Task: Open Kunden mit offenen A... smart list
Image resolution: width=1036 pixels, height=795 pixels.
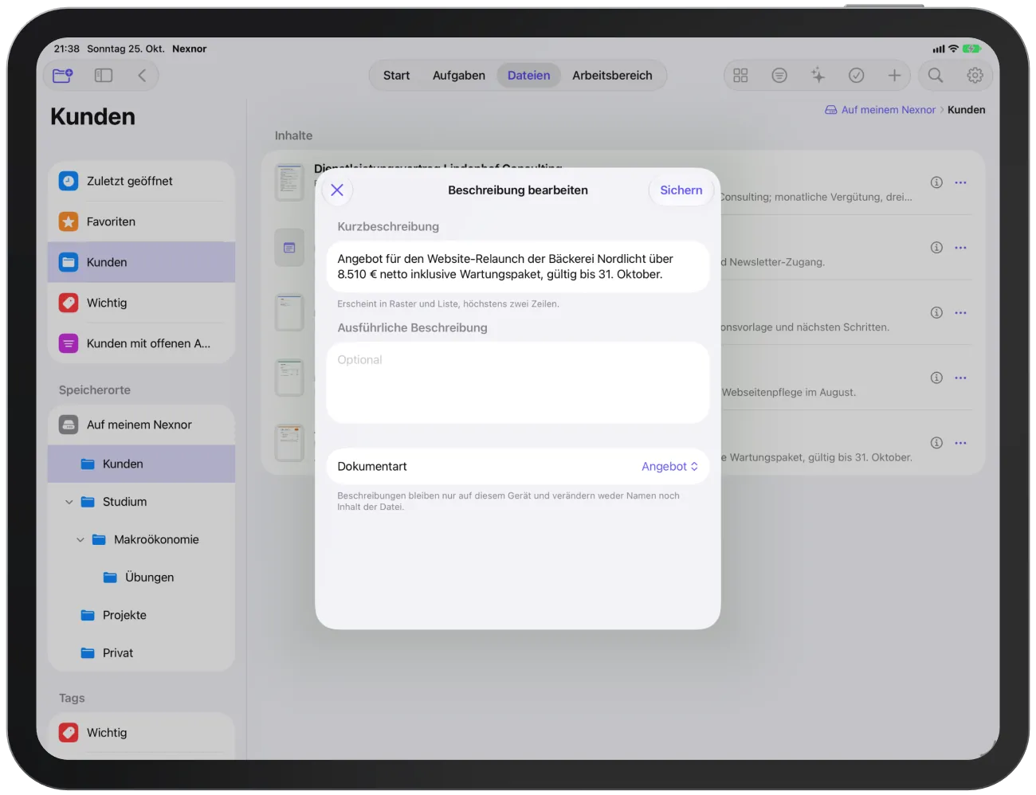Action: 141,344
